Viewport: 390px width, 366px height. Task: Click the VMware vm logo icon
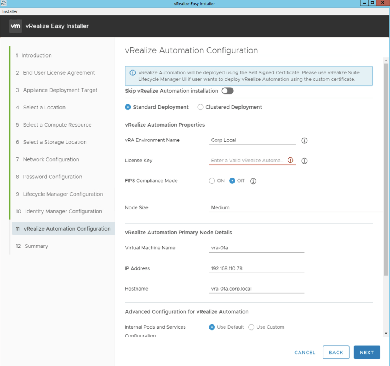click(15, 26)
